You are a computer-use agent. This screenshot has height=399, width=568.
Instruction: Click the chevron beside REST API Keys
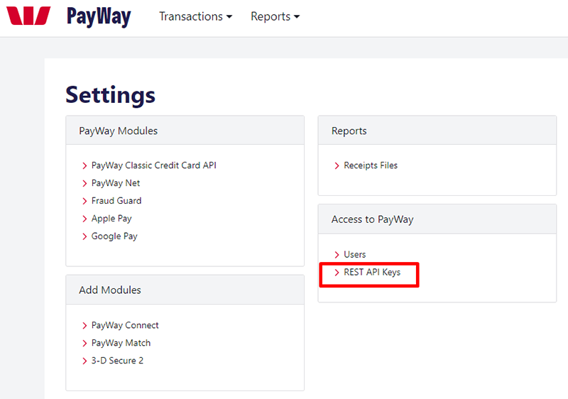pyautogui.click(x=337, y=273)
